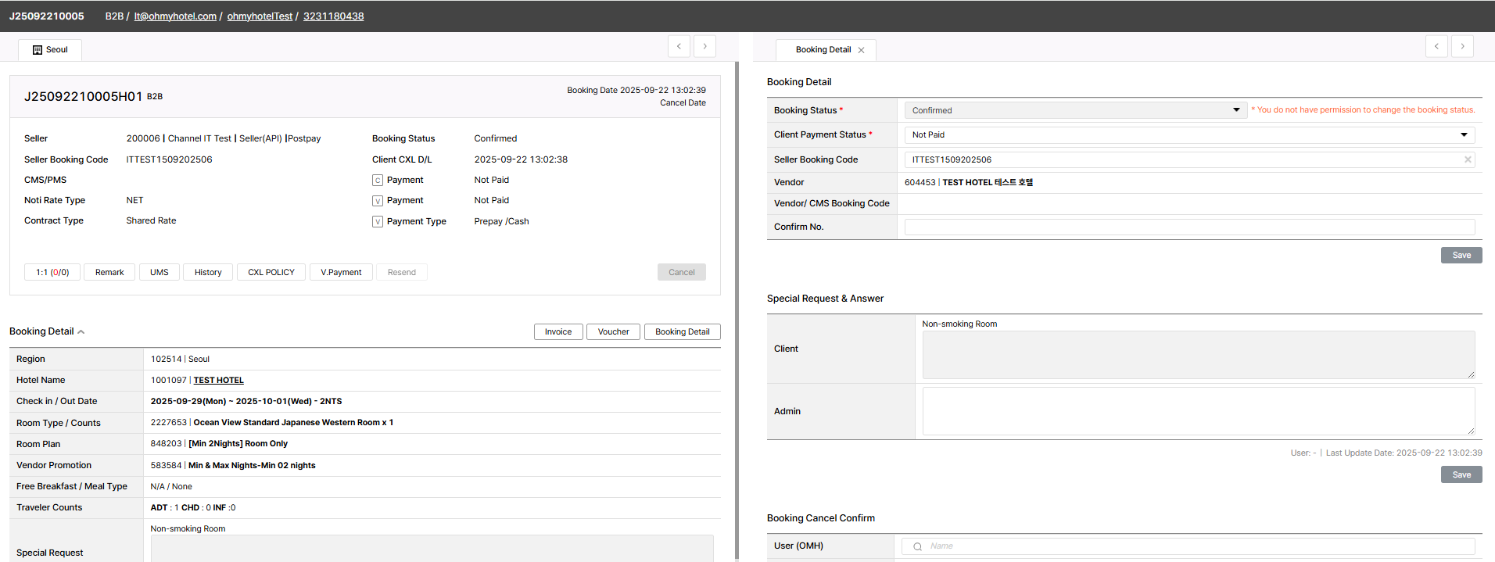Click the Confirm No. input field

pos(1188,227)
